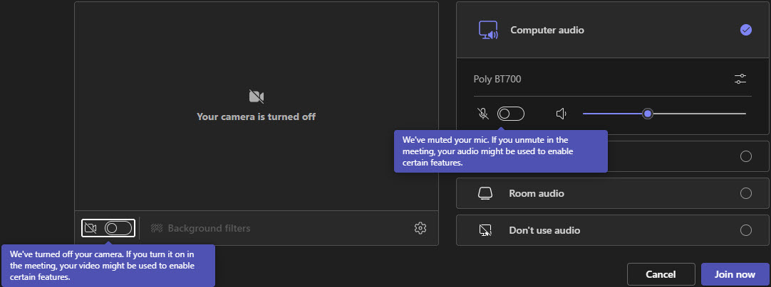Turn on the camera toggle switch
This screenshot has width=771, height=287.
(118, 228)
